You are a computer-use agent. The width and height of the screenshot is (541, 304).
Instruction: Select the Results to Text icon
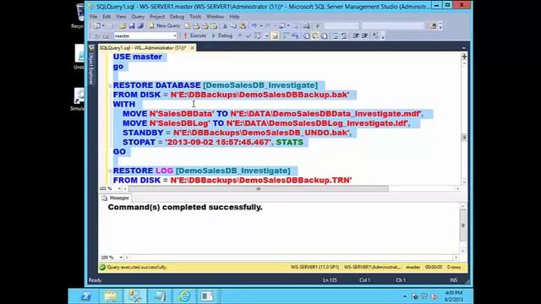[306, 35]
